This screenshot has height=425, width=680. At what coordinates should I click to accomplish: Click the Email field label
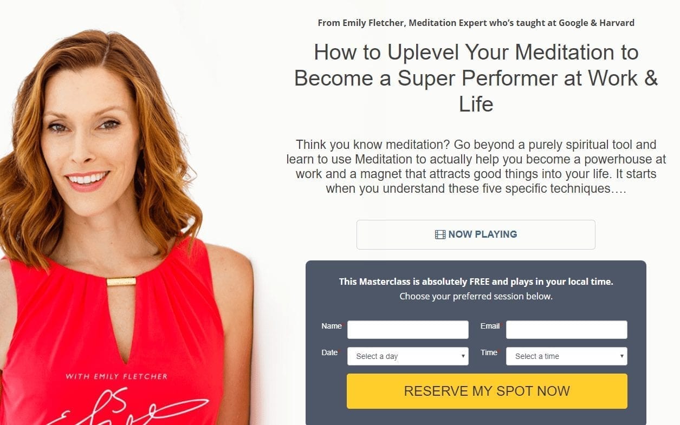click(x=490, y=326)
